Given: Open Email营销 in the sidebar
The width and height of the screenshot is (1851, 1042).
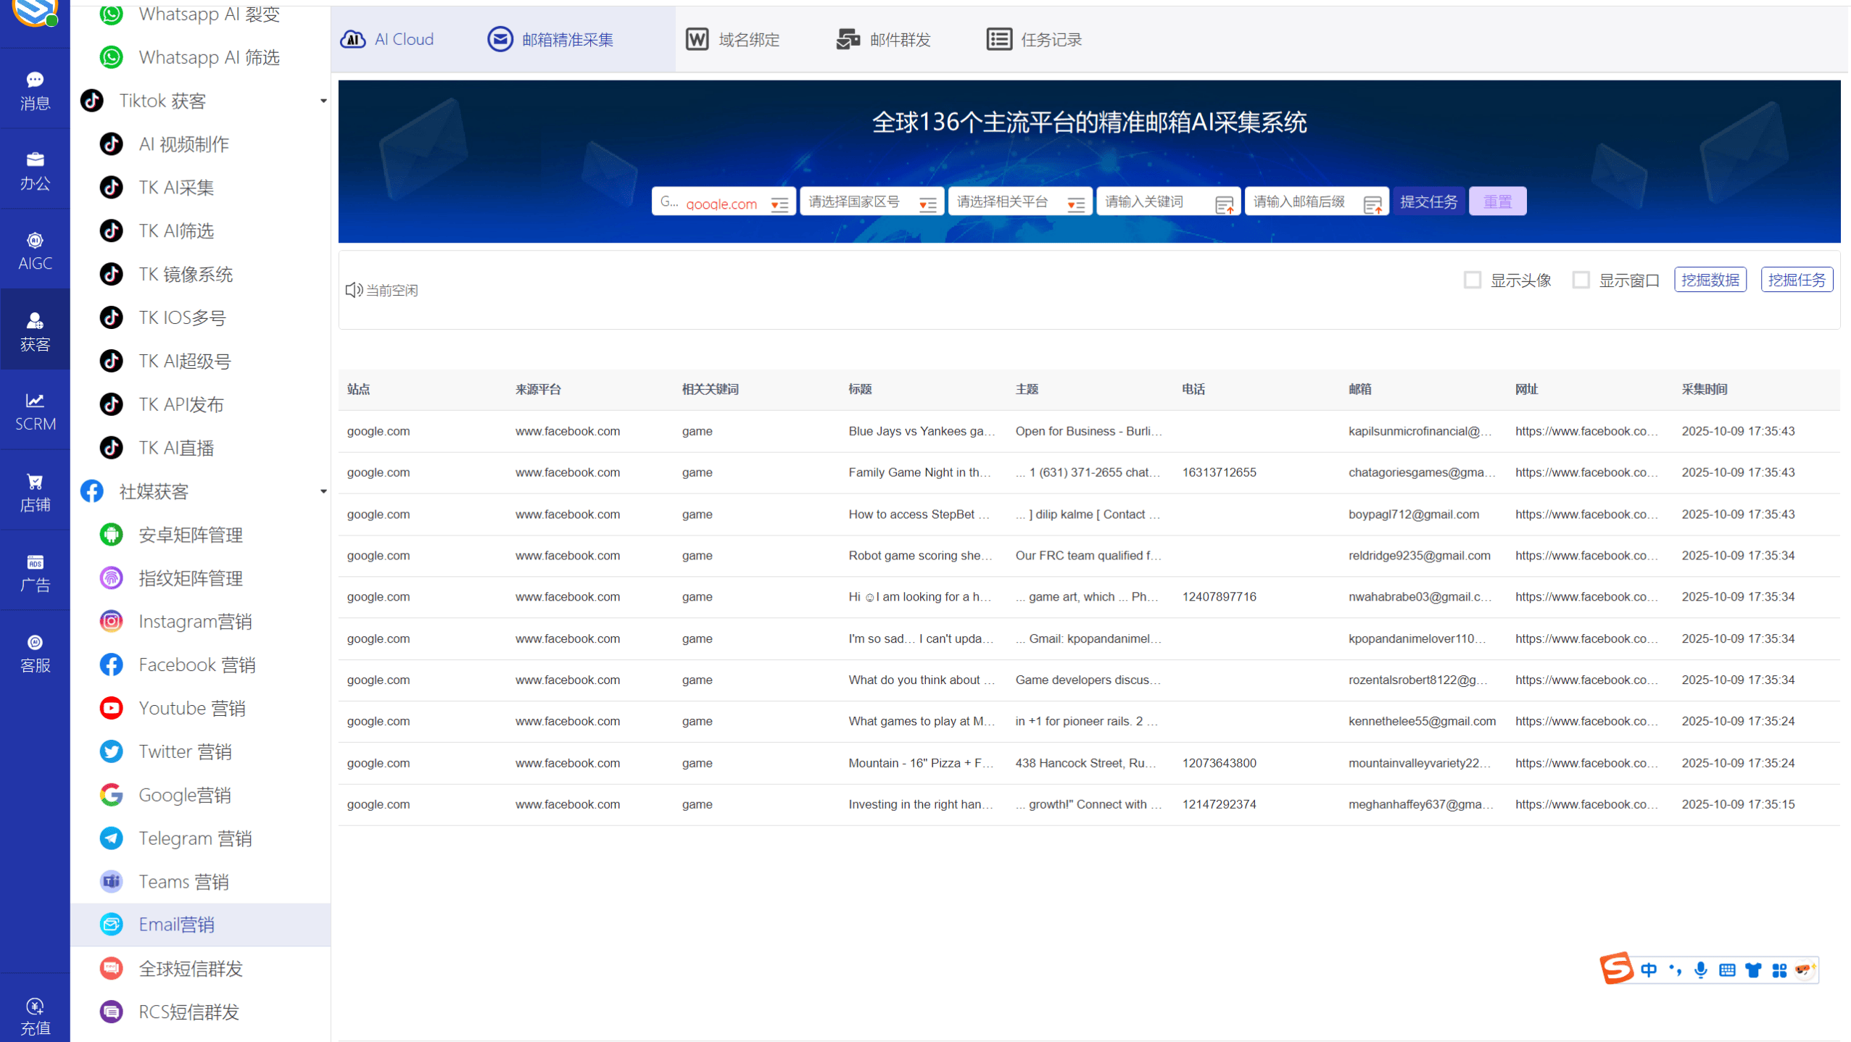Looking at the screenshot, I should click(x=176, y=924).
